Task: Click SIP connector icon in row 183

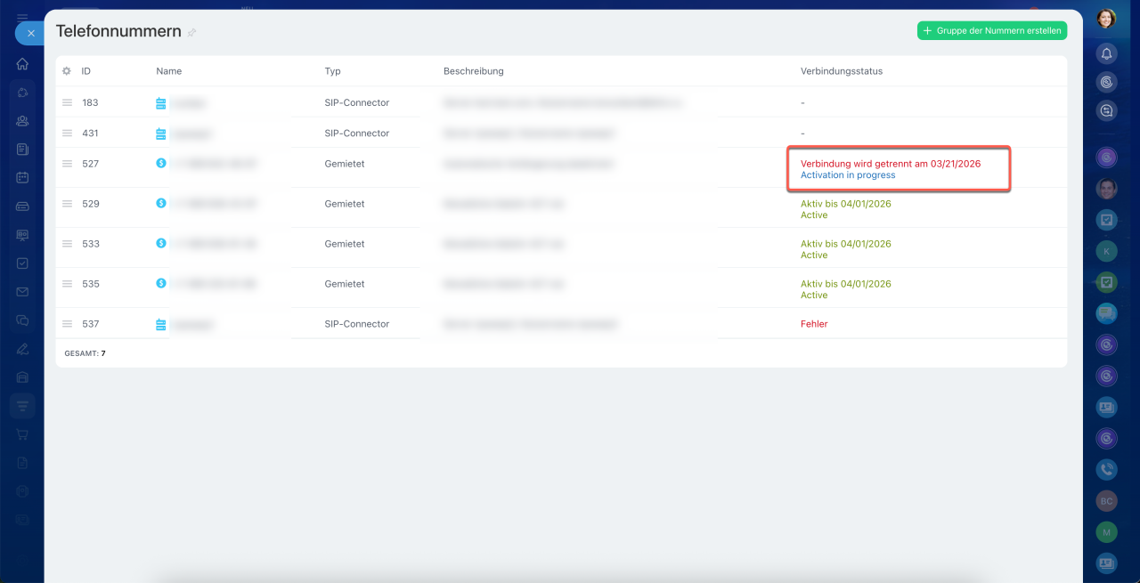Action: pyautogui.click(x=161, y=103)
